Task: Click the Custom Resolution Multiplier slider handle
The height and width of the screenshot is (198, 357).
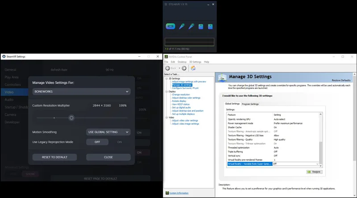Action: pos(71,118)
